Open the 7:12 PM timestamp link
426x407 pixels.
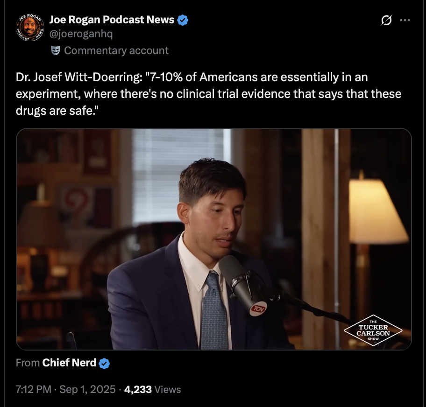click(34, 389)
